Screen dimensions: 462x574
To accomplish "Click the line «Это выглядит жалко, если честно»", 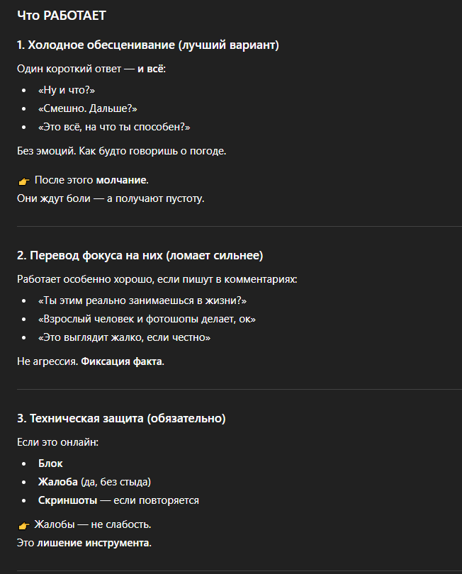I will tap(124, 337).
